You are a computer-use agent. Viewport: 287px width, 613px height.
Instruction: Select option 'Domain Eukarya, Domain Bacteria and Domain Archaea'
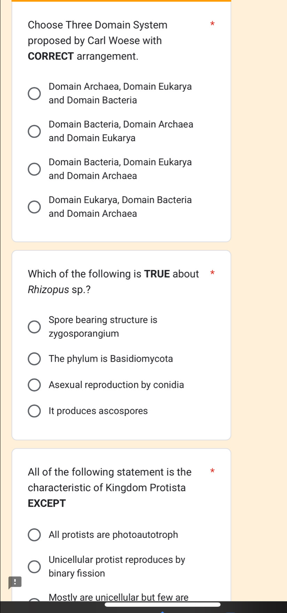[x=34, y=206]
